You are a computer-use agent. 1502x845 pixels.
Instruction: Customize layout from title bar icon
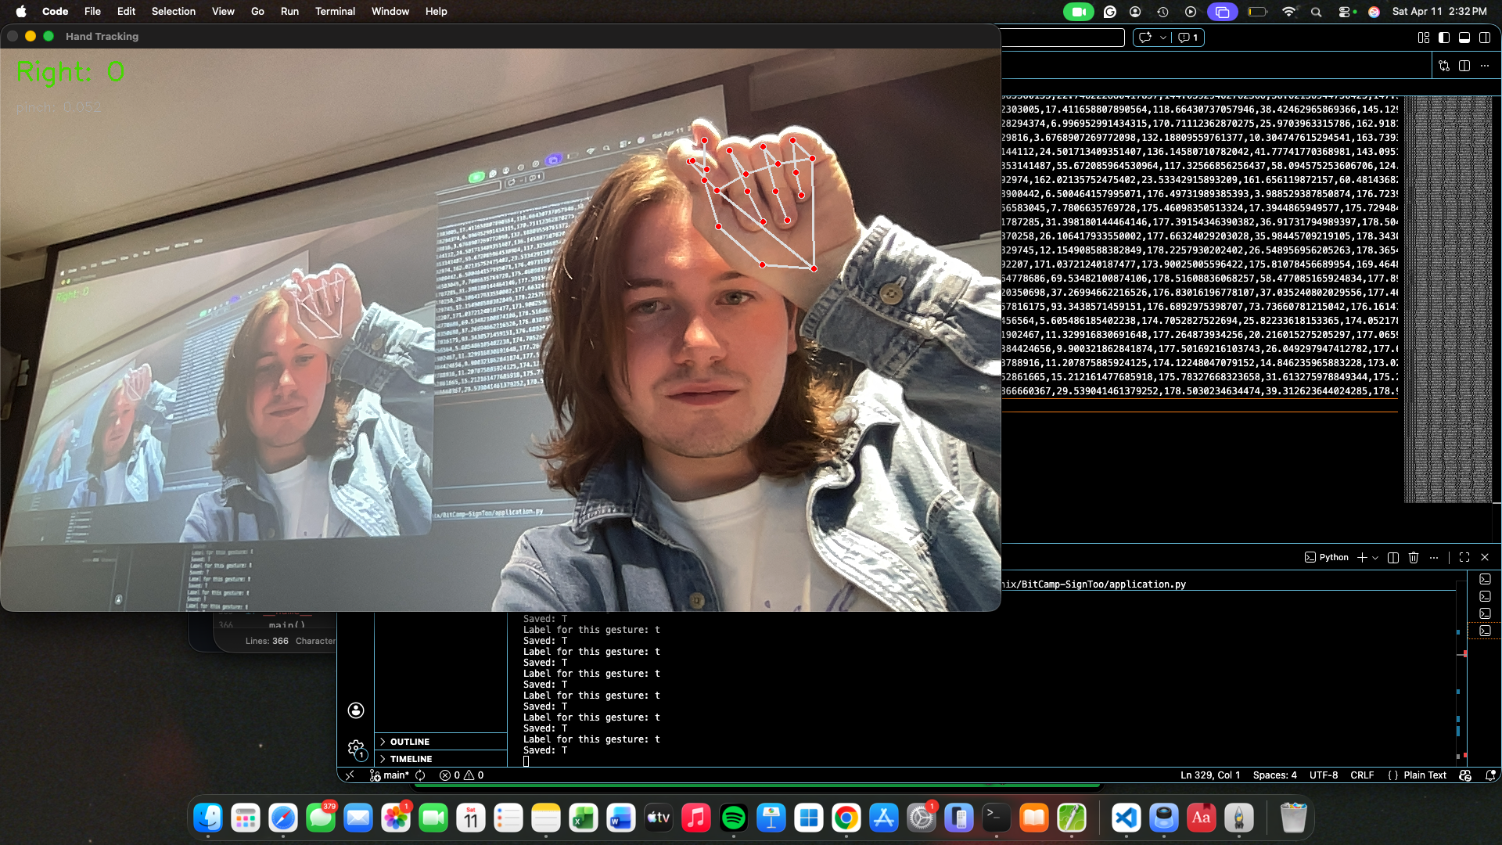pos(1424,38)
